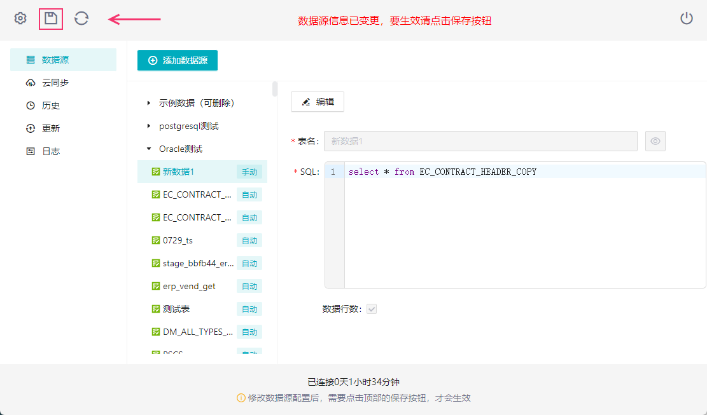Click the table icon beside 新数据1
Screen dimensions: 707x415
pos(155,172)
